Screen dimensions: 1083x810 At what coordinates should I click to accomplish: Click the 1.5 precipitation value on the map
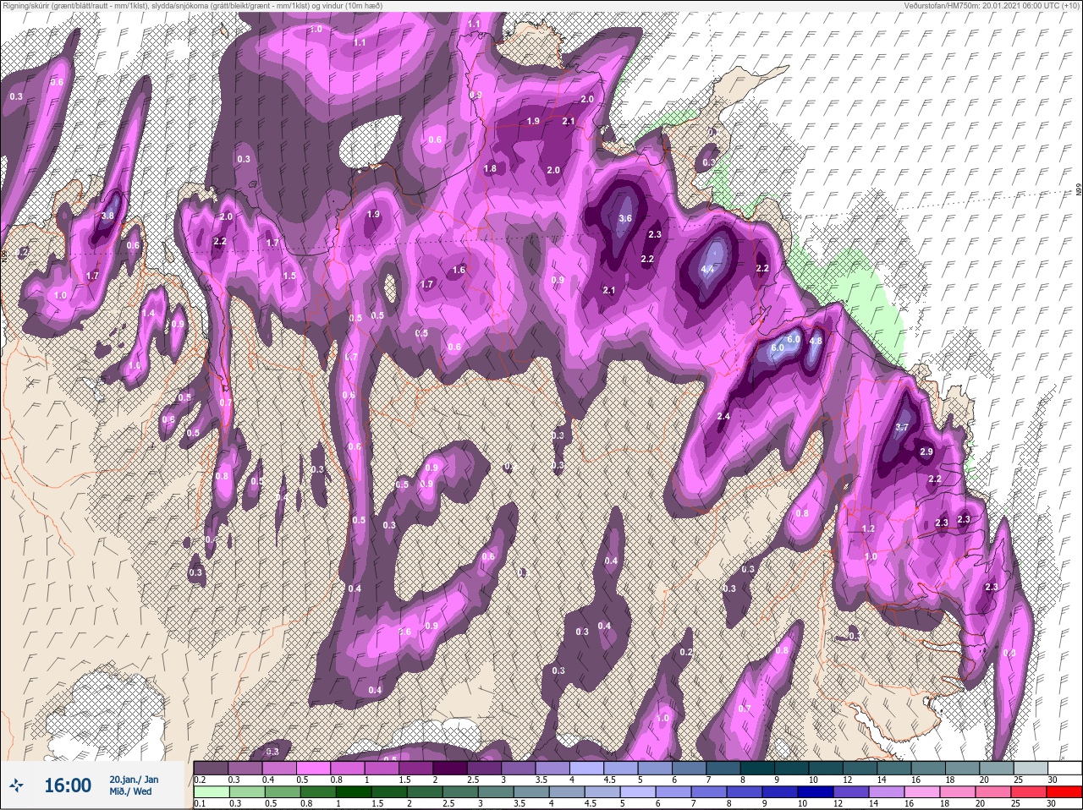pos(289,276)
